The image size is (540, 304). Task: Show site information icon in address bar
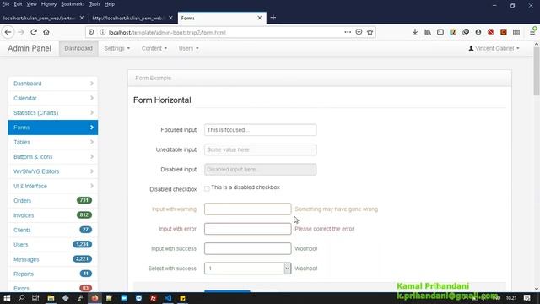pos(103,32)
